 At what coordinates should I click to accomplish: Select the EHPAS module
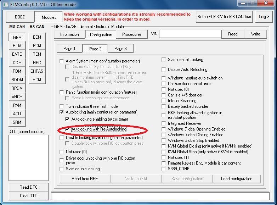(x=37, y=71)
